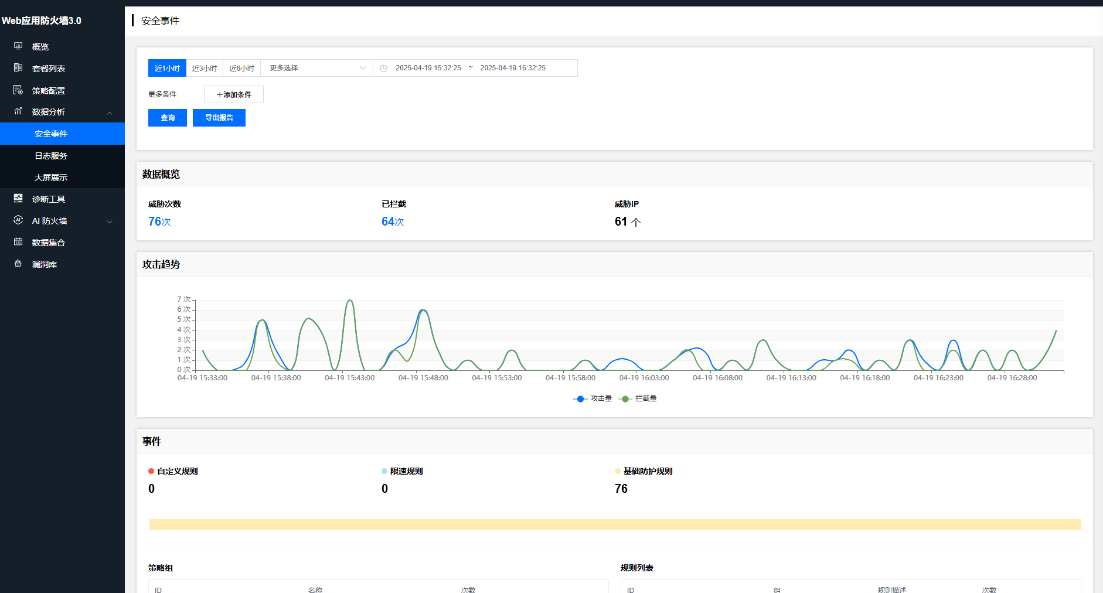Image resolution: width=1103 pixels, height=593 pixels.
Task: Click the 规则描述 column header
Action: [x=892, y=589]
